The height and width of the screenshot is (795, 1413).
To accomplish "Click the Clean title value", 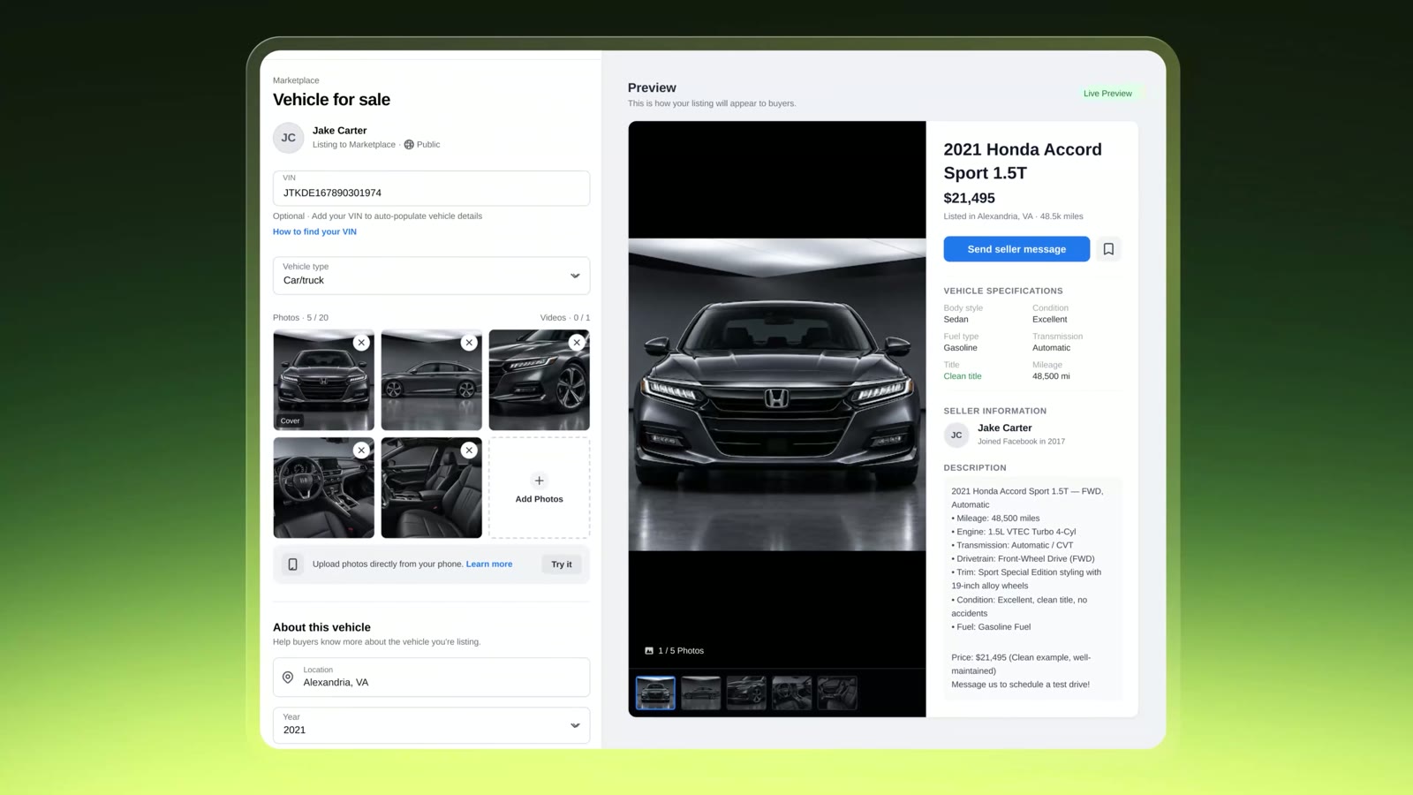I will pyautogui.click(x=963, y=376).
